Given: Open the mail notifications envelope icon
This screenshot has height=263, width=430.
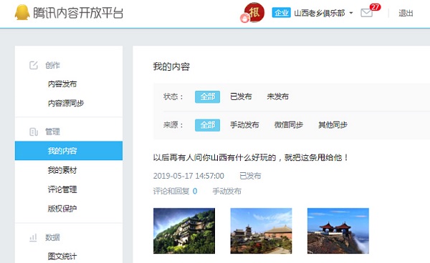Looking at the screenshot, I should tap(366, 13).
